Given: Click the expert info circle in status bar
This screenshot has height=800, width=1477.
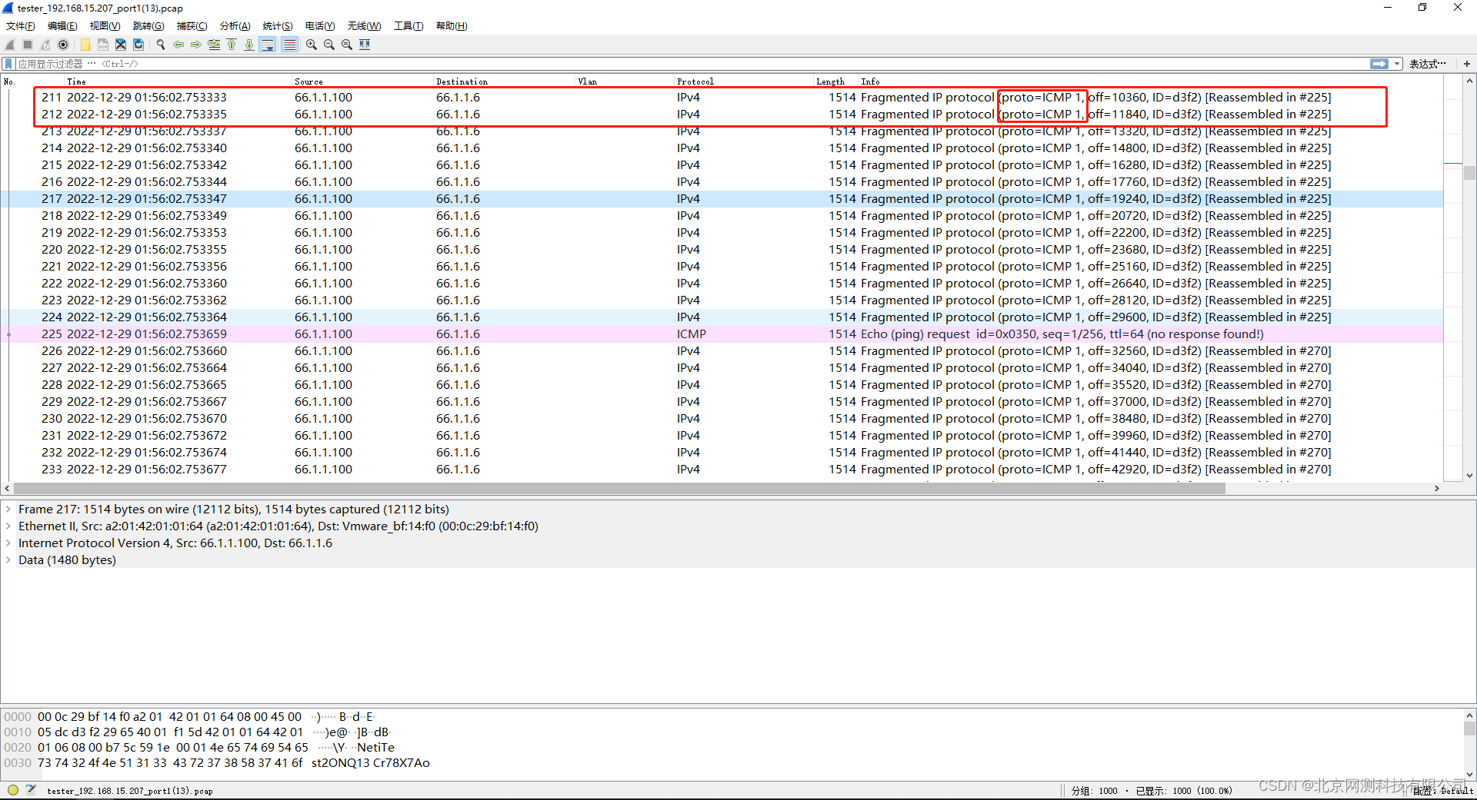Looking at the screenshot, I should (13, 790).
